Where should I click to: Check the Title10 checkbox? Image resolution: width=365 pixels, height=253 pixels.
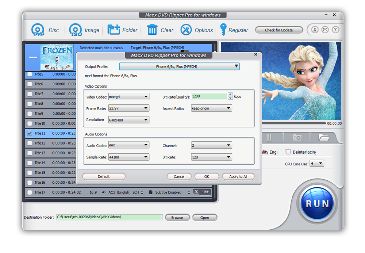point(30,123)
